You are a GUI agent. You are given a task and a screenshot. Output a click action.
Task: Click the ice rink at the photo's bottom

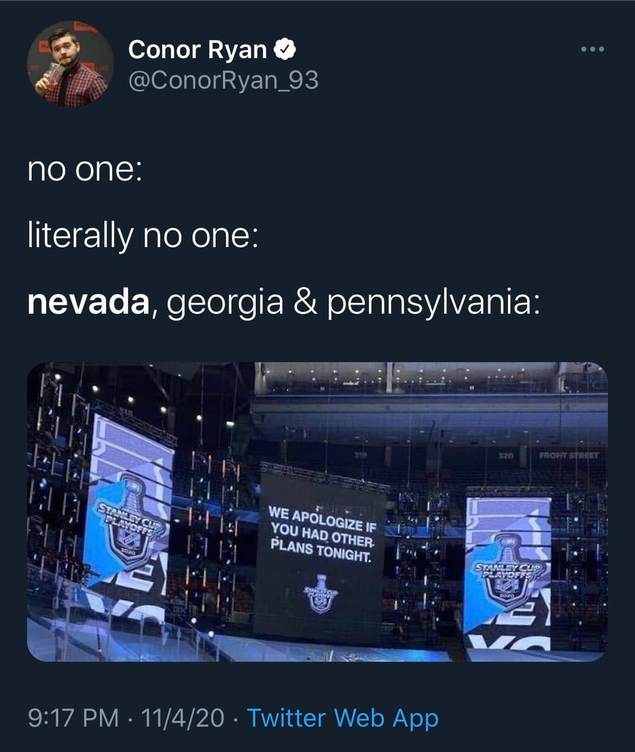[339, 652]
